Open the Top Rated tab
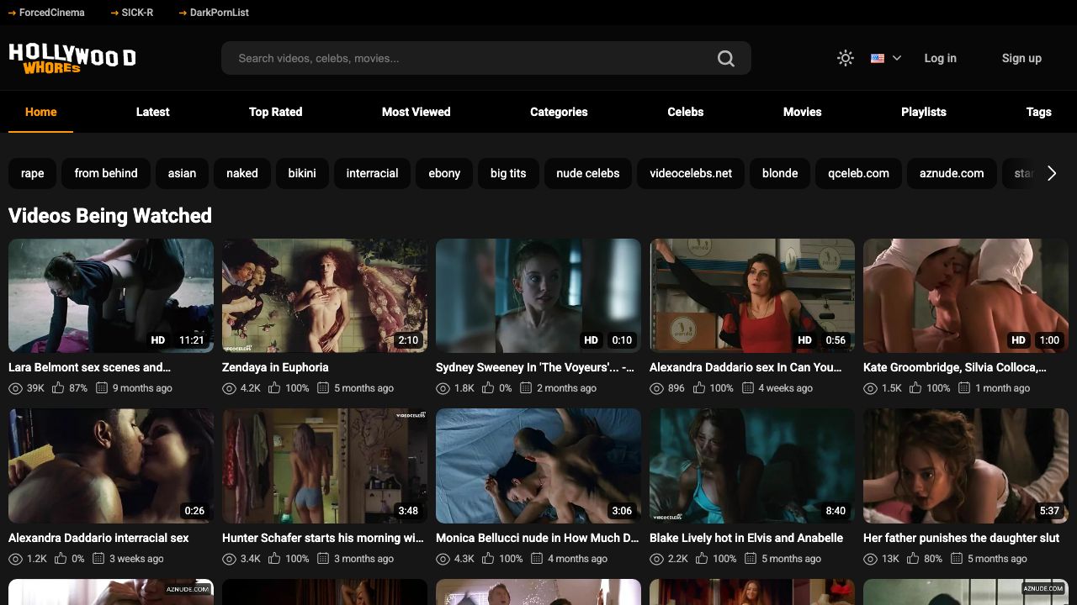Image resolution: width=1077 pixels, height=605 pixels. pos(275,112)
